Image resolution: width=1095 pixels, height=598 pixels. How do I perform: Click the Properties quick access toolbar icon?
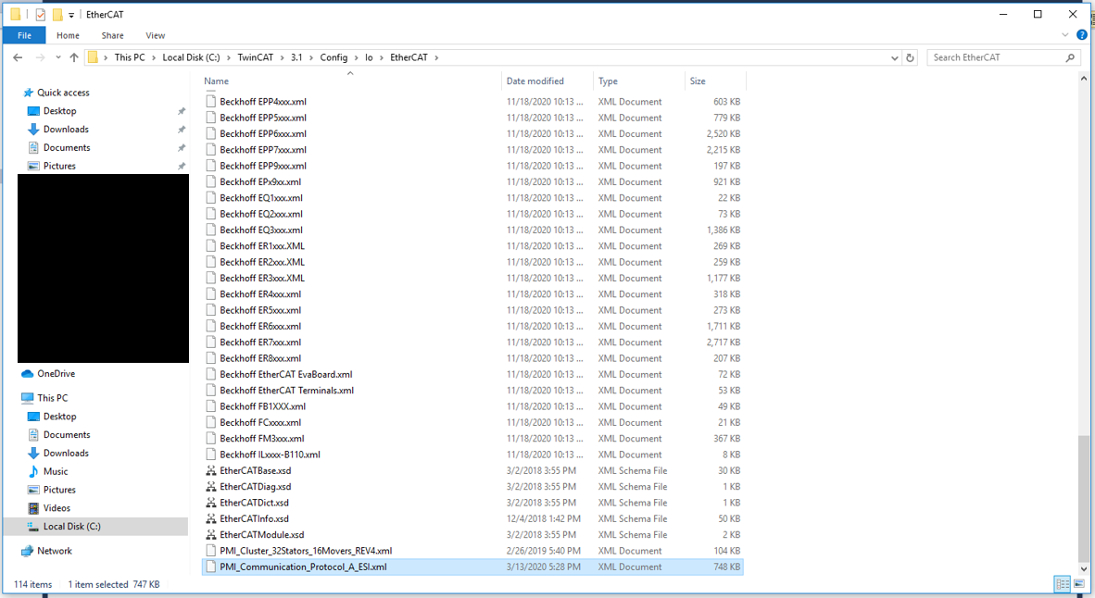point(40,15)
